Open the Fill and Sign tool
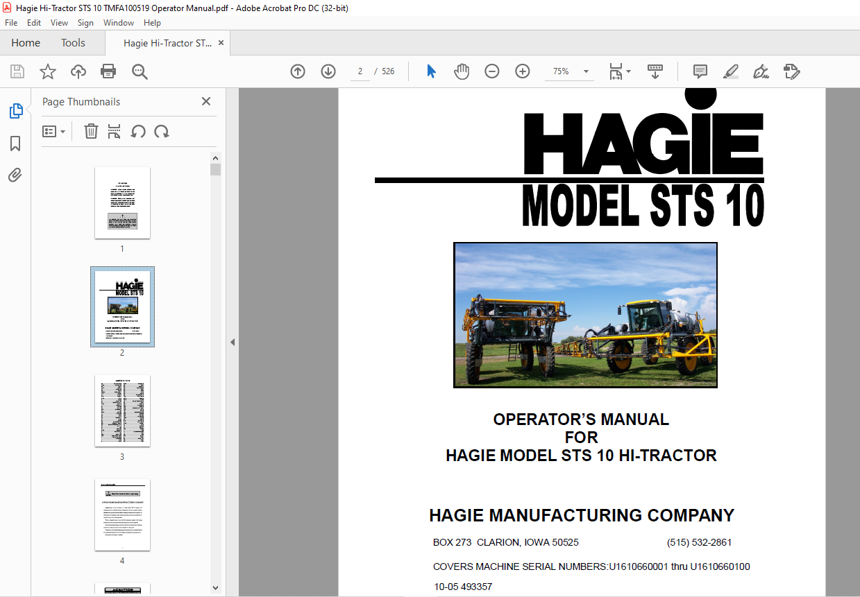The height and width of the screenshot is (597, 860). pyautogui.click(x=761, y=71)
